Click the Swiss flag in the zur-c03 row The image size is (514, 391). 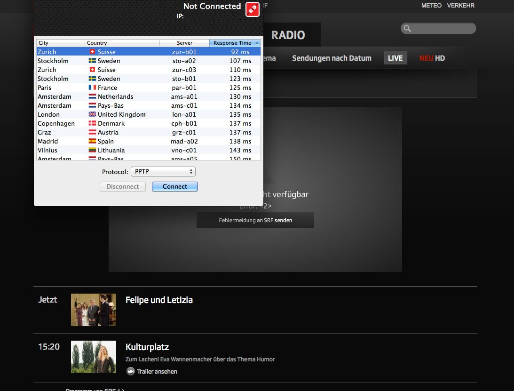(x=93, y=70)
